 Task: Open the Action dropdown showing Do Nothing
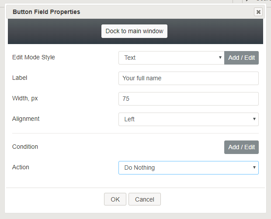(x=188, y=168)
